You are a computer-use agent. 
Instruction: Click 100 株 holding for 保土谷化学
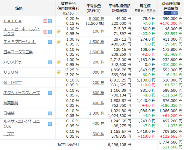[98, 83]
